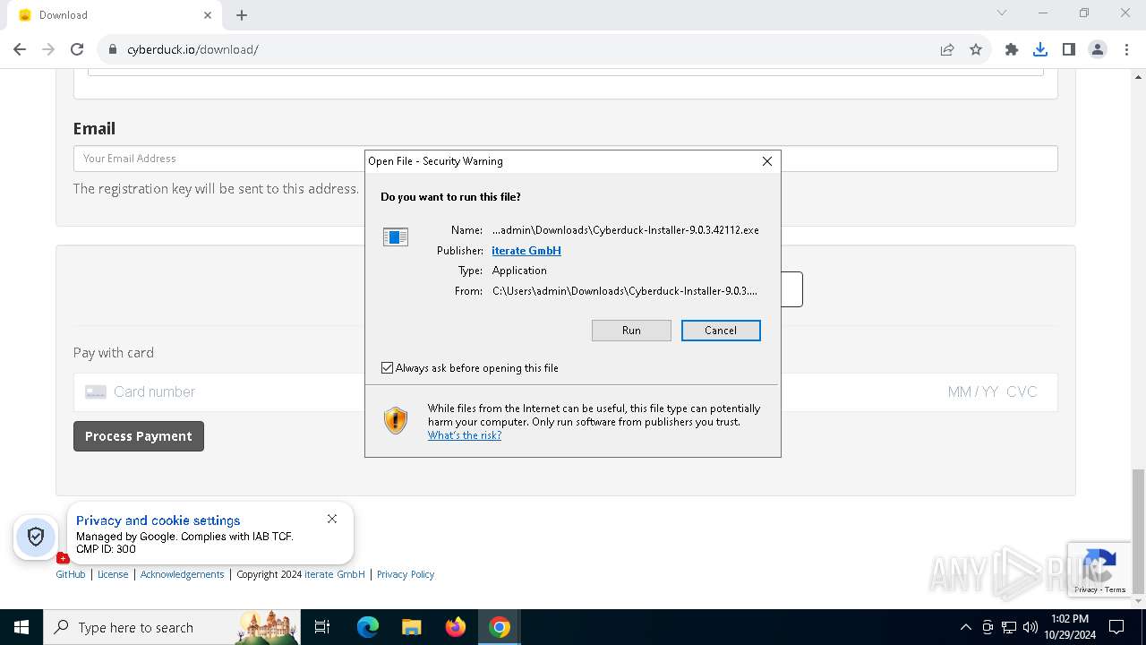Open Chrome three-dot menu
This screenshot has height=645, width=1146.
click(1126, 49)
